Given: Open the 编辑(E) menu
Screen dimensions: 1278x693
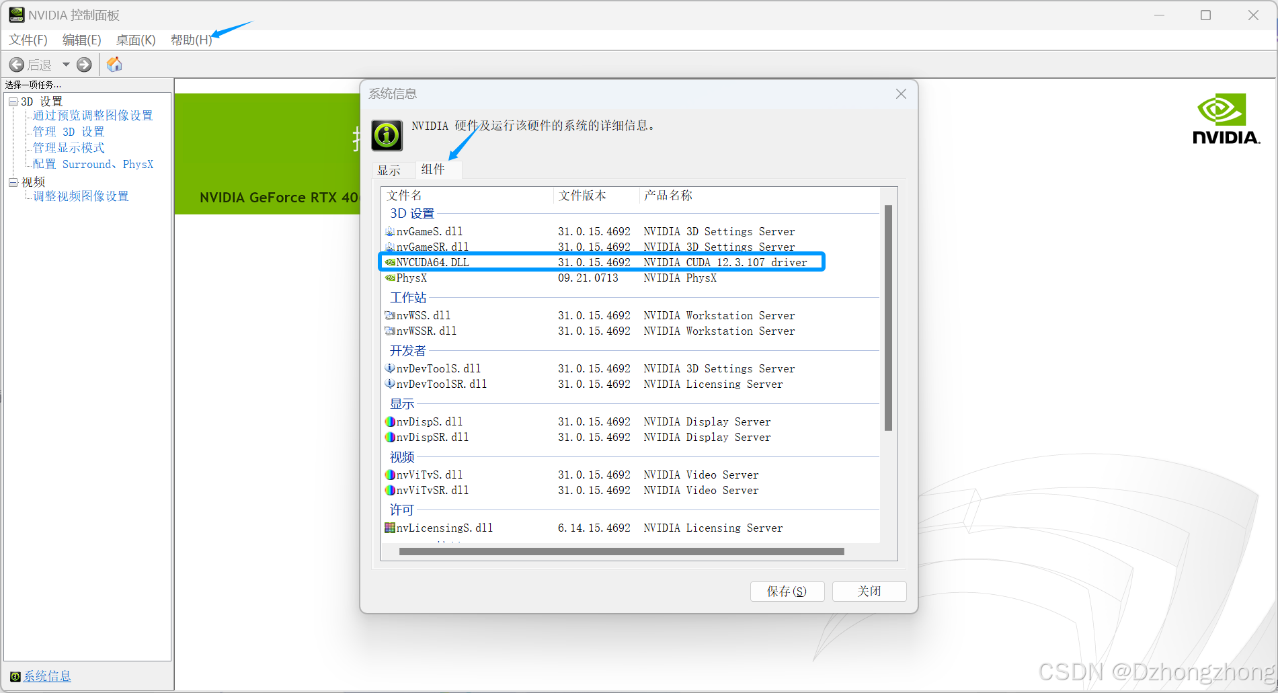Looking at the screenshot, I should tap(82, 40).
